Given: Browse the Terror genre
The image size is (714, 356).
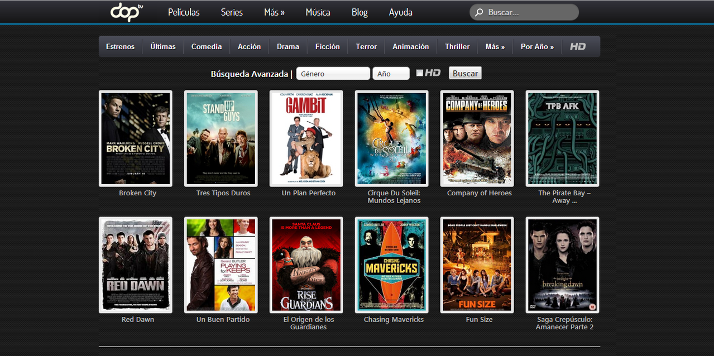Looking at the screenshot, I should (366, 47).
